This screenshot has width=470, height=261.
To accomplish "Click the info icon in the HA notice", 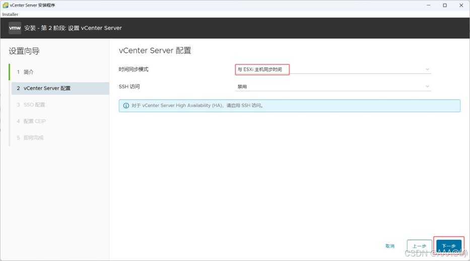I will pos(126,106).
